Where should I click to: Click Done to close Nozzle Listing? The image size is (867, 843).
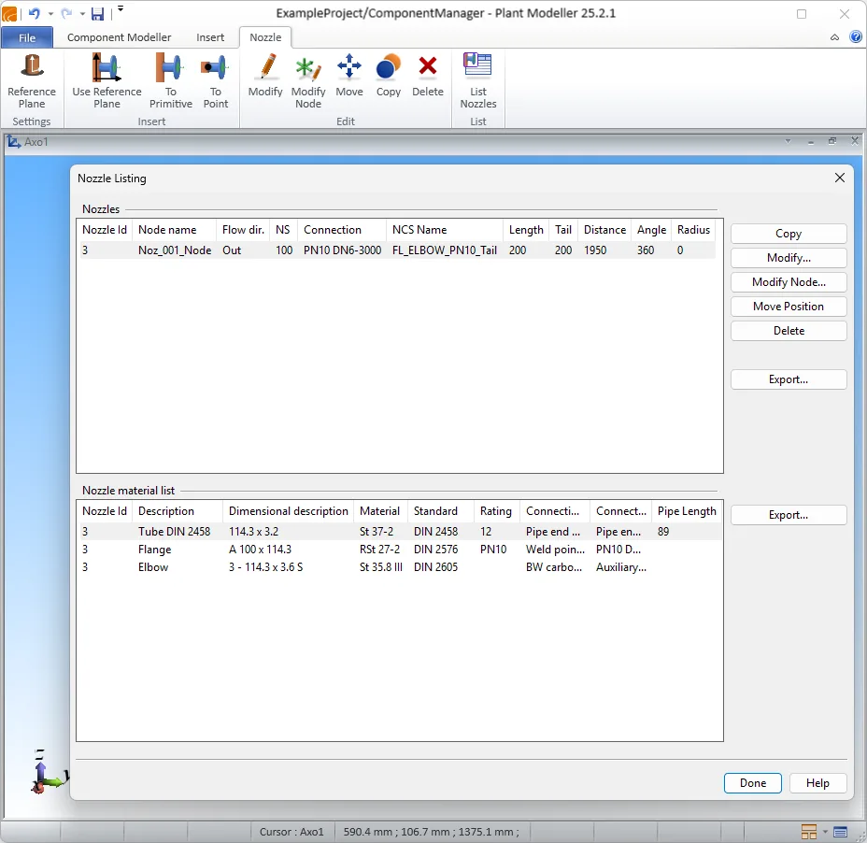(752, 783)
